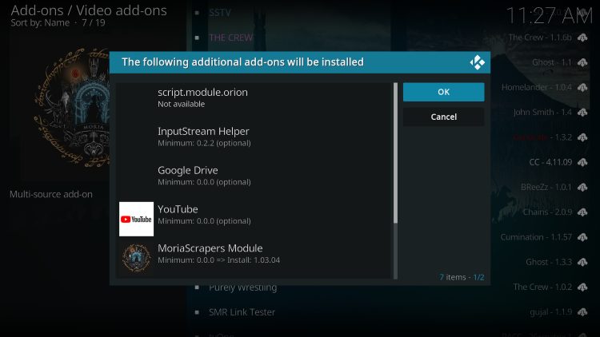This screenshot has height=337, width=600.
Task: Click the cloud icon beside BReeZz - 1.0.1
Action: [x=582, y=187]
